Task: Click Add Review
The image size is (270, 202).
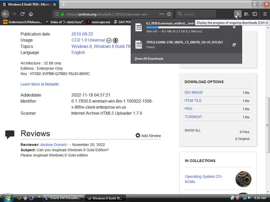Action: [x=148, y=136]
